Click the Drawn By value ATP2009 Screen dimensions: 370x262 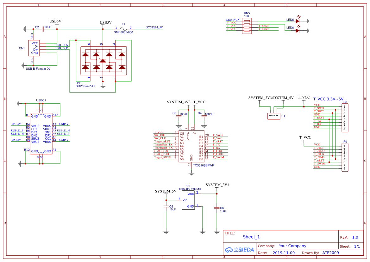pos(331,252)
